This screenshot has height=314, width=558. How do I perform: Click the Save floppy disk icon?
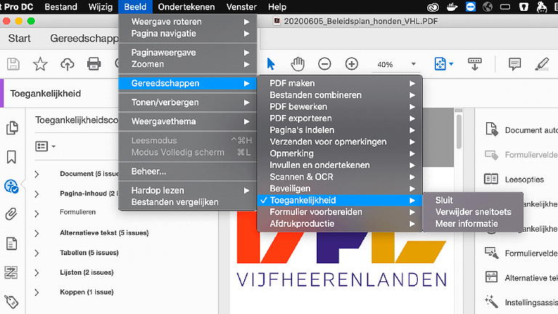[13, 64]
